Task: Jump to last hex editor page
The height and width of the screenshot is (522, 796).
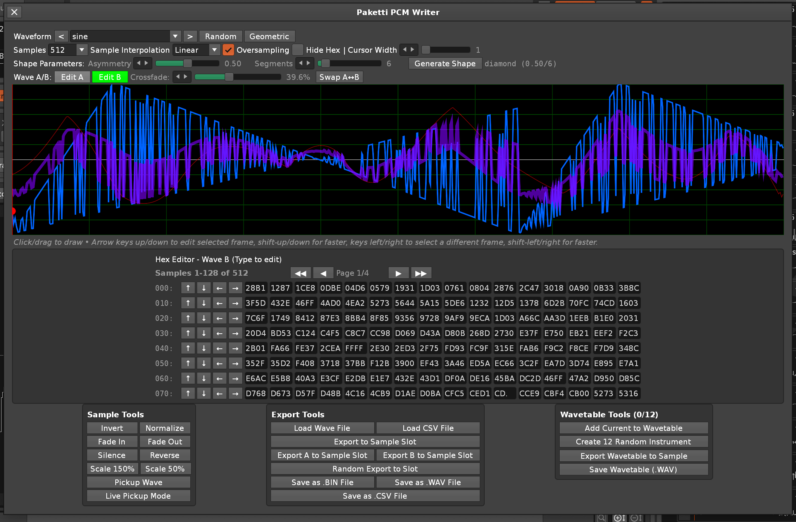Action: tap(421, 273)
